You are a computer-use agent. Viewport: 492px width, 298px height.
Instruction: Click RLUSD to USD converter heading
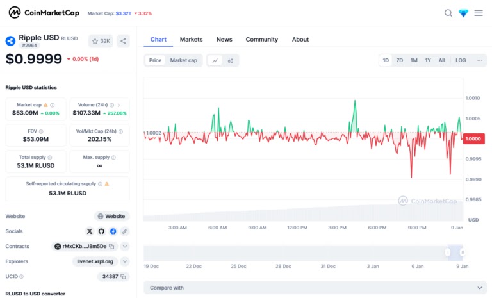pos(35,294)
